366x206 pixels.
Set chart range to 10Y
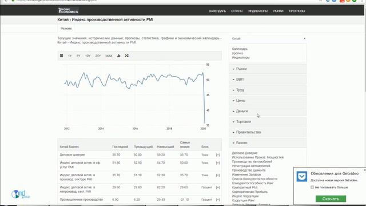pyautogui.click(x=87, y=56)
